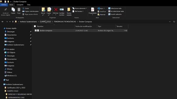
Task: Expand the address bar history dropdown
Action: tap(170, 22)
